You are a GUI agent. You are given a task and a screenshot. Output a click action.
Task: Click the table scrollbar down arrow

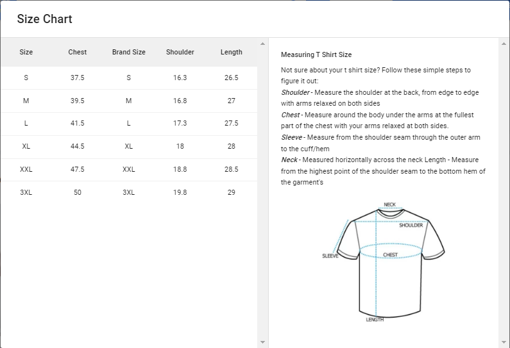point(262,342)
